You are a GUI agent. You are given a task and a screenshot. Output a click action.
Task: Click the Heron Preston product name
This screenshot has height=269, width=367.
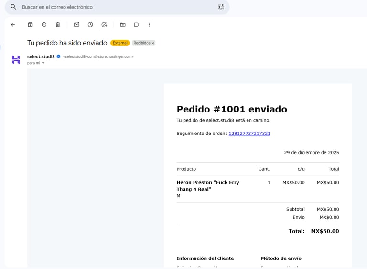point(208,186)
